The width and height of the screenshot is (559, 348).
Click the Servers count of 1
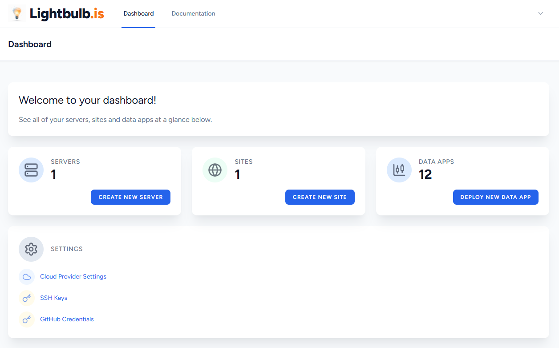pos(53,174)
